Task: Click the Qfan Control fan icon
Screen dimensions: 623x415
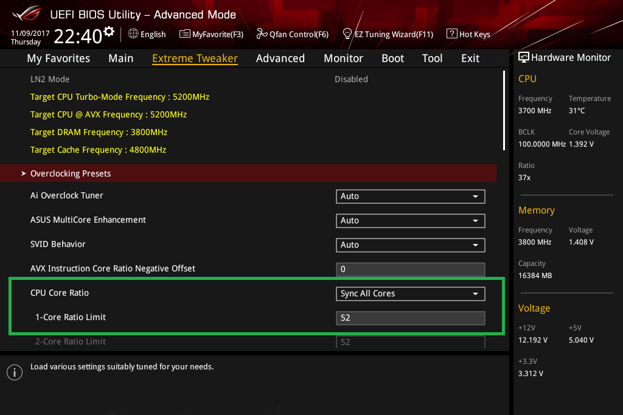Action: 262,34
